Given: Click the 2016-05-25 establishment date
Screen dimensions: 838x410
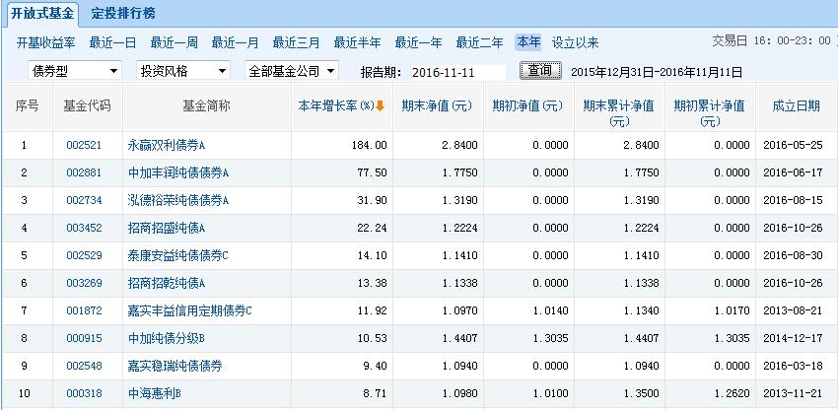Looking at the screenshot, I should (x=793, y=146).
